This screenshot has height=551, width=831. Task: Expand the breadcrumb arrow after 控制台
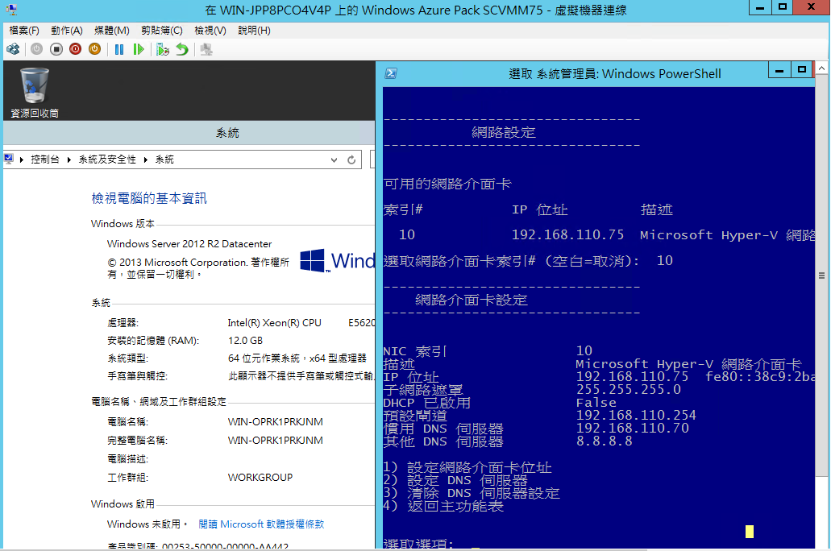69,159
